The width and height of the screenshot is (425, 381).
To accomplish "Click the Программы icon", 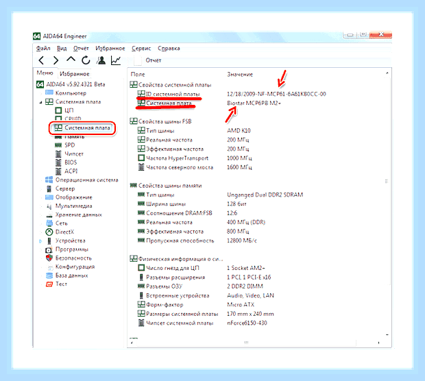I will tap(49, 249).
